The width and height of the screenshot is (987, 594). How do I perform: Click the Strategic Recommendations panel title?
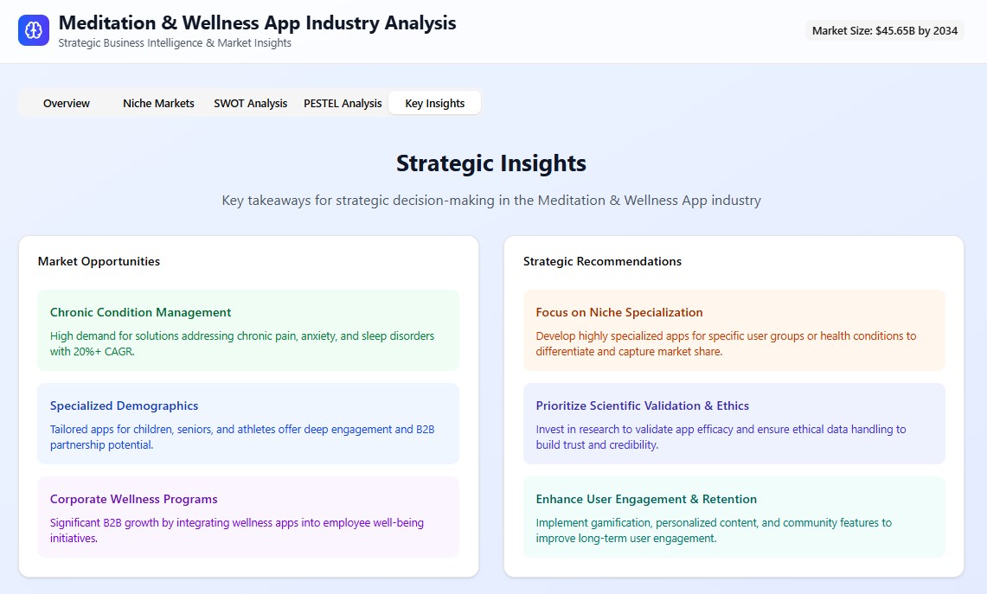(602, 261)
